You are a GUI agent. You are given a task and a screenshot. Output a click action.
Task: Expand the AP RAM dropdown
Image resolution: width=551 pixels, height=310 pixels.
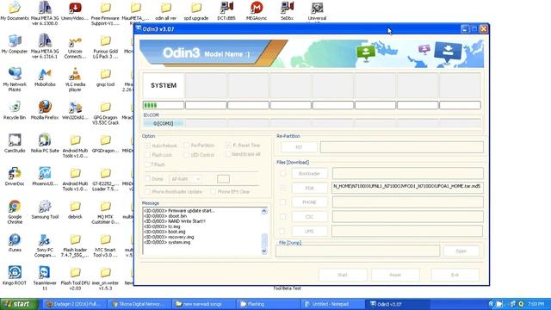198,179
